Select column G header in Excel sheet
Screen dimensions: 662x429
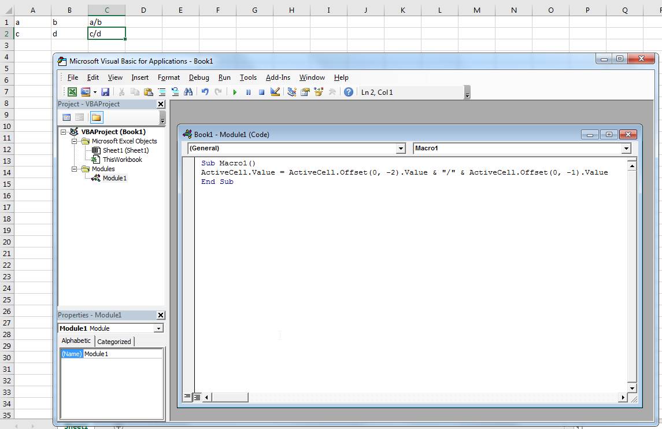254,10
